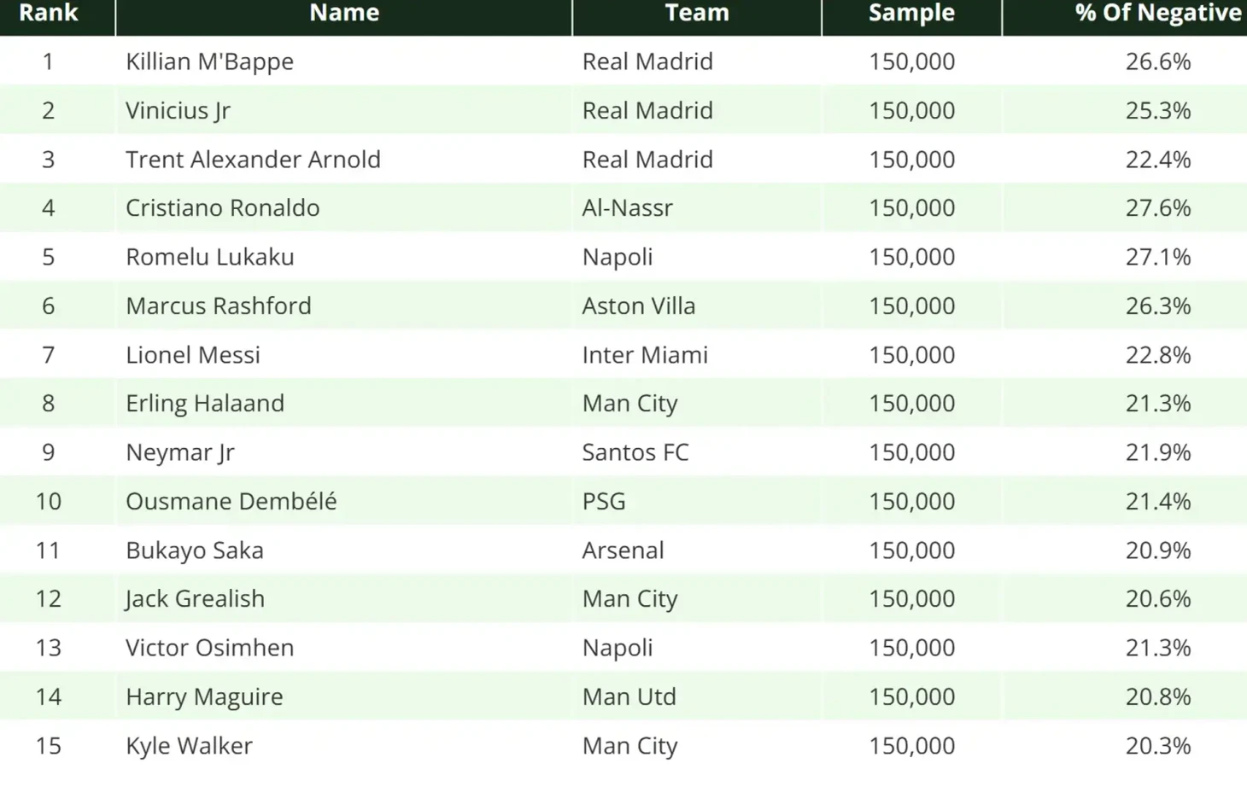The width and height of the screenshot is (1247, 798).
Task: Click Cristiano Ronaldo's name
Action: point(222,207)
